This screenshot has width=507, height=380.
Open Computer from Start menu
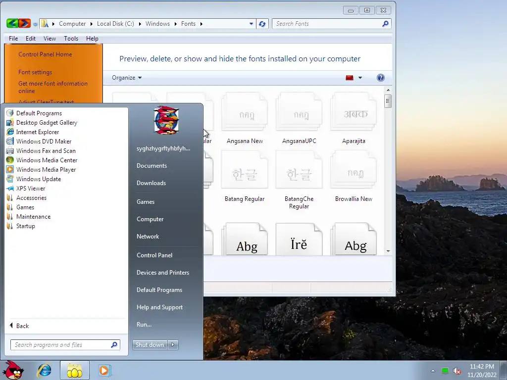150,219
